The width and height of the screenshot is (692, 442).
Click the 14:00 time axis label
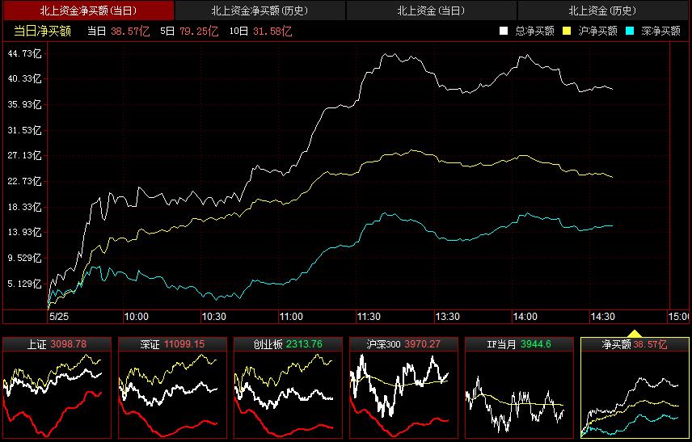click(525, 316)
